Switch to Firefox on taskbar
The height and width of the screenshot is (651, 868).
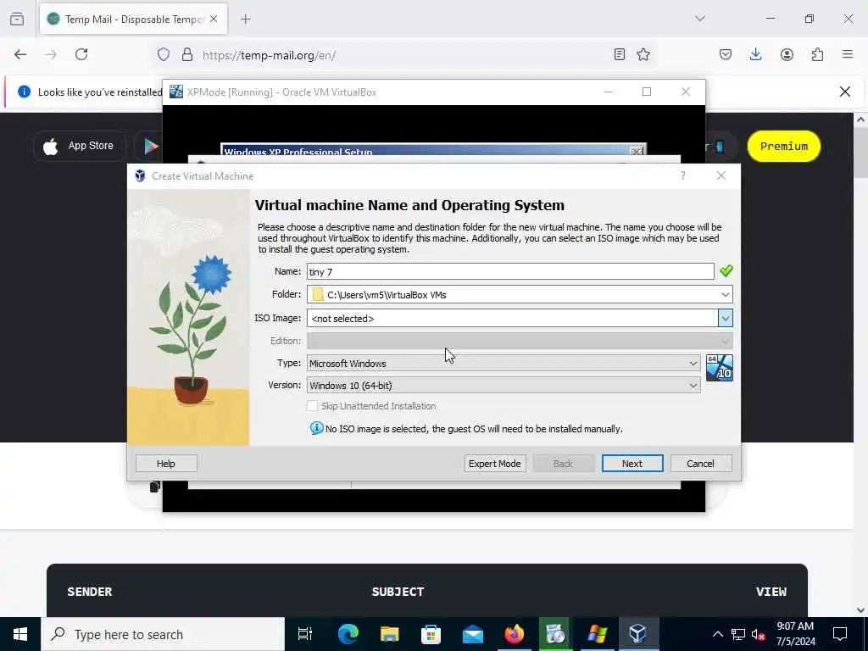coord(515,634)
